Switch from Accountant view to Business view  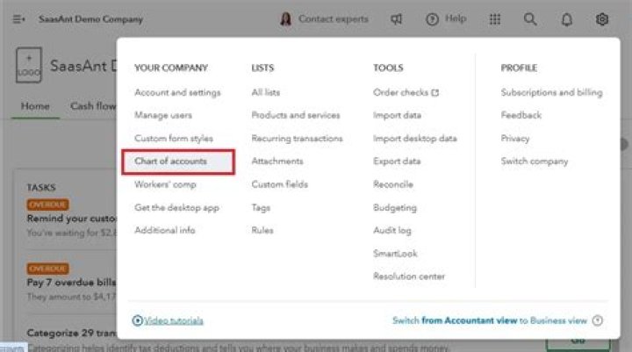[490, 320]
